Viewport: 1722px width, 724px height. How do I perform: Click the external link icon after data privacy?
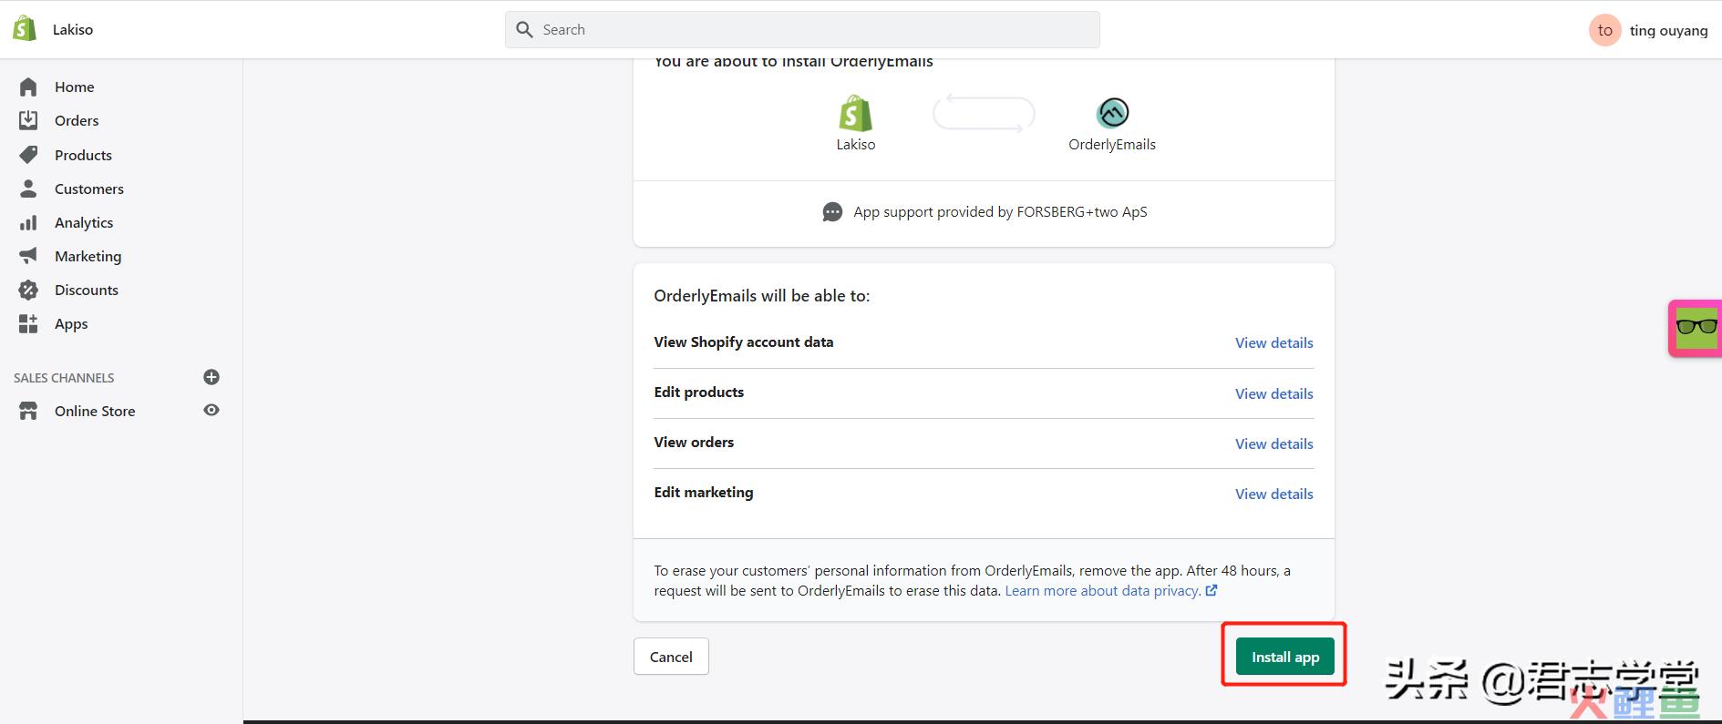tap(1212, 590)
